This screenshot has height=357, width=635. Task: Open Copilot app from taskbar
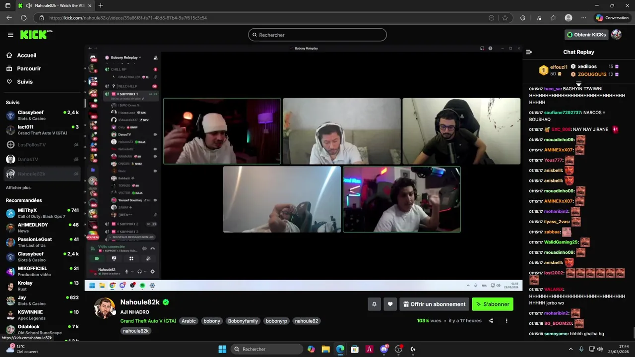click(311, 349)
